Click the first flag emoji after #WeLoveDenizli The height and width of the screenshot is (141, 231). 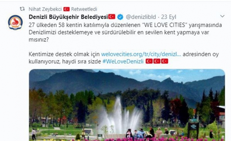pos(149,61)
